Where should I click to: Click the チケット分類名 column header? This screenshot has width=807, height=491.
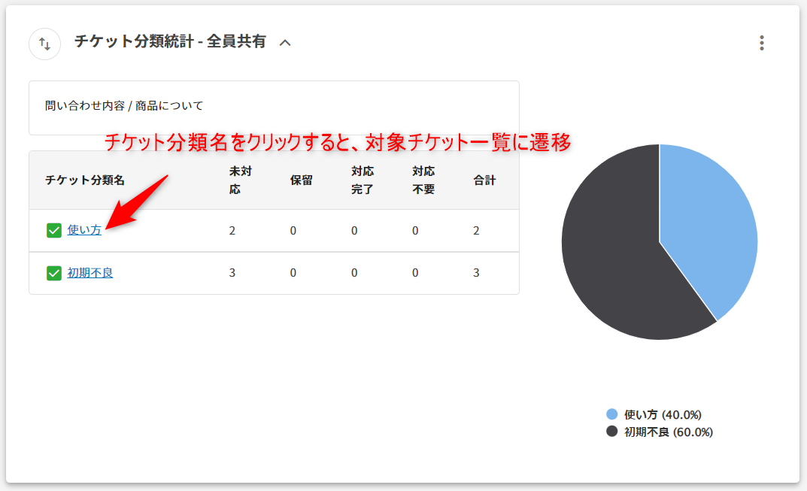coord(85,180)
